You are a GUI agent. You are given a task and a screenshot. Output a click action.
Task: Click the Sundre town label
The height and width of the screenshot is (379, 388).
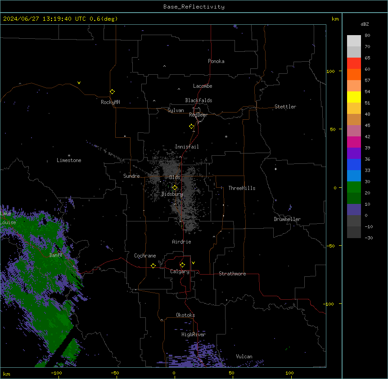click(131, 176)
